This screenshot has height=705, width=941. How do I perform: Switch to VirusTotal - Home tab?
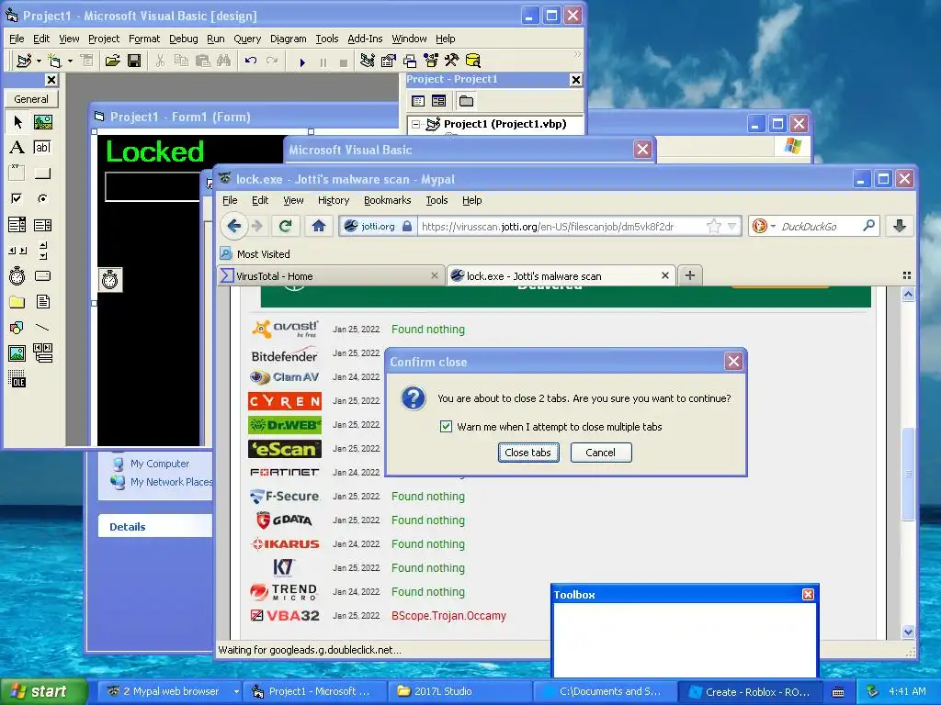pos(331,275)
